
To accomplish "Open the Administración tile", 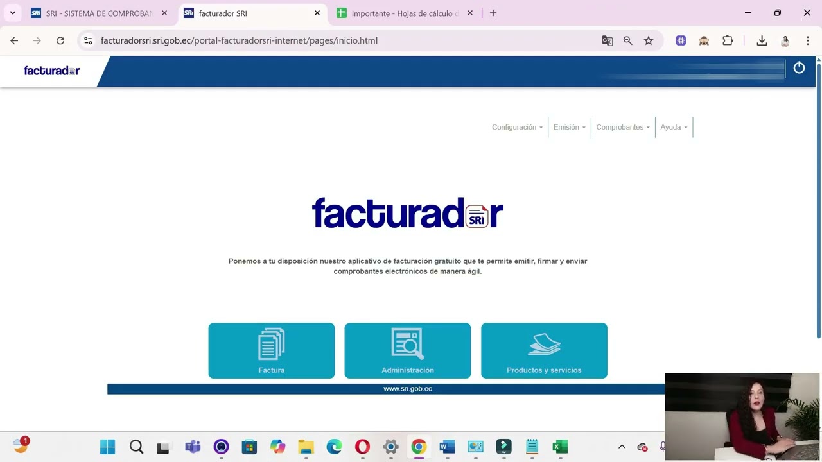I will [407, 350].
